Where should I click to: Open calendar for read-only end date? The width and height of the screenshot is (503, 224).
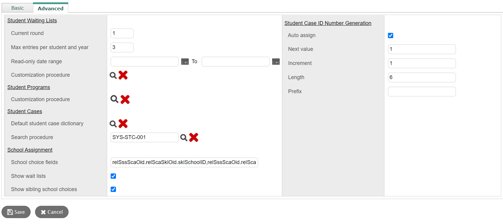pos(276,62)
